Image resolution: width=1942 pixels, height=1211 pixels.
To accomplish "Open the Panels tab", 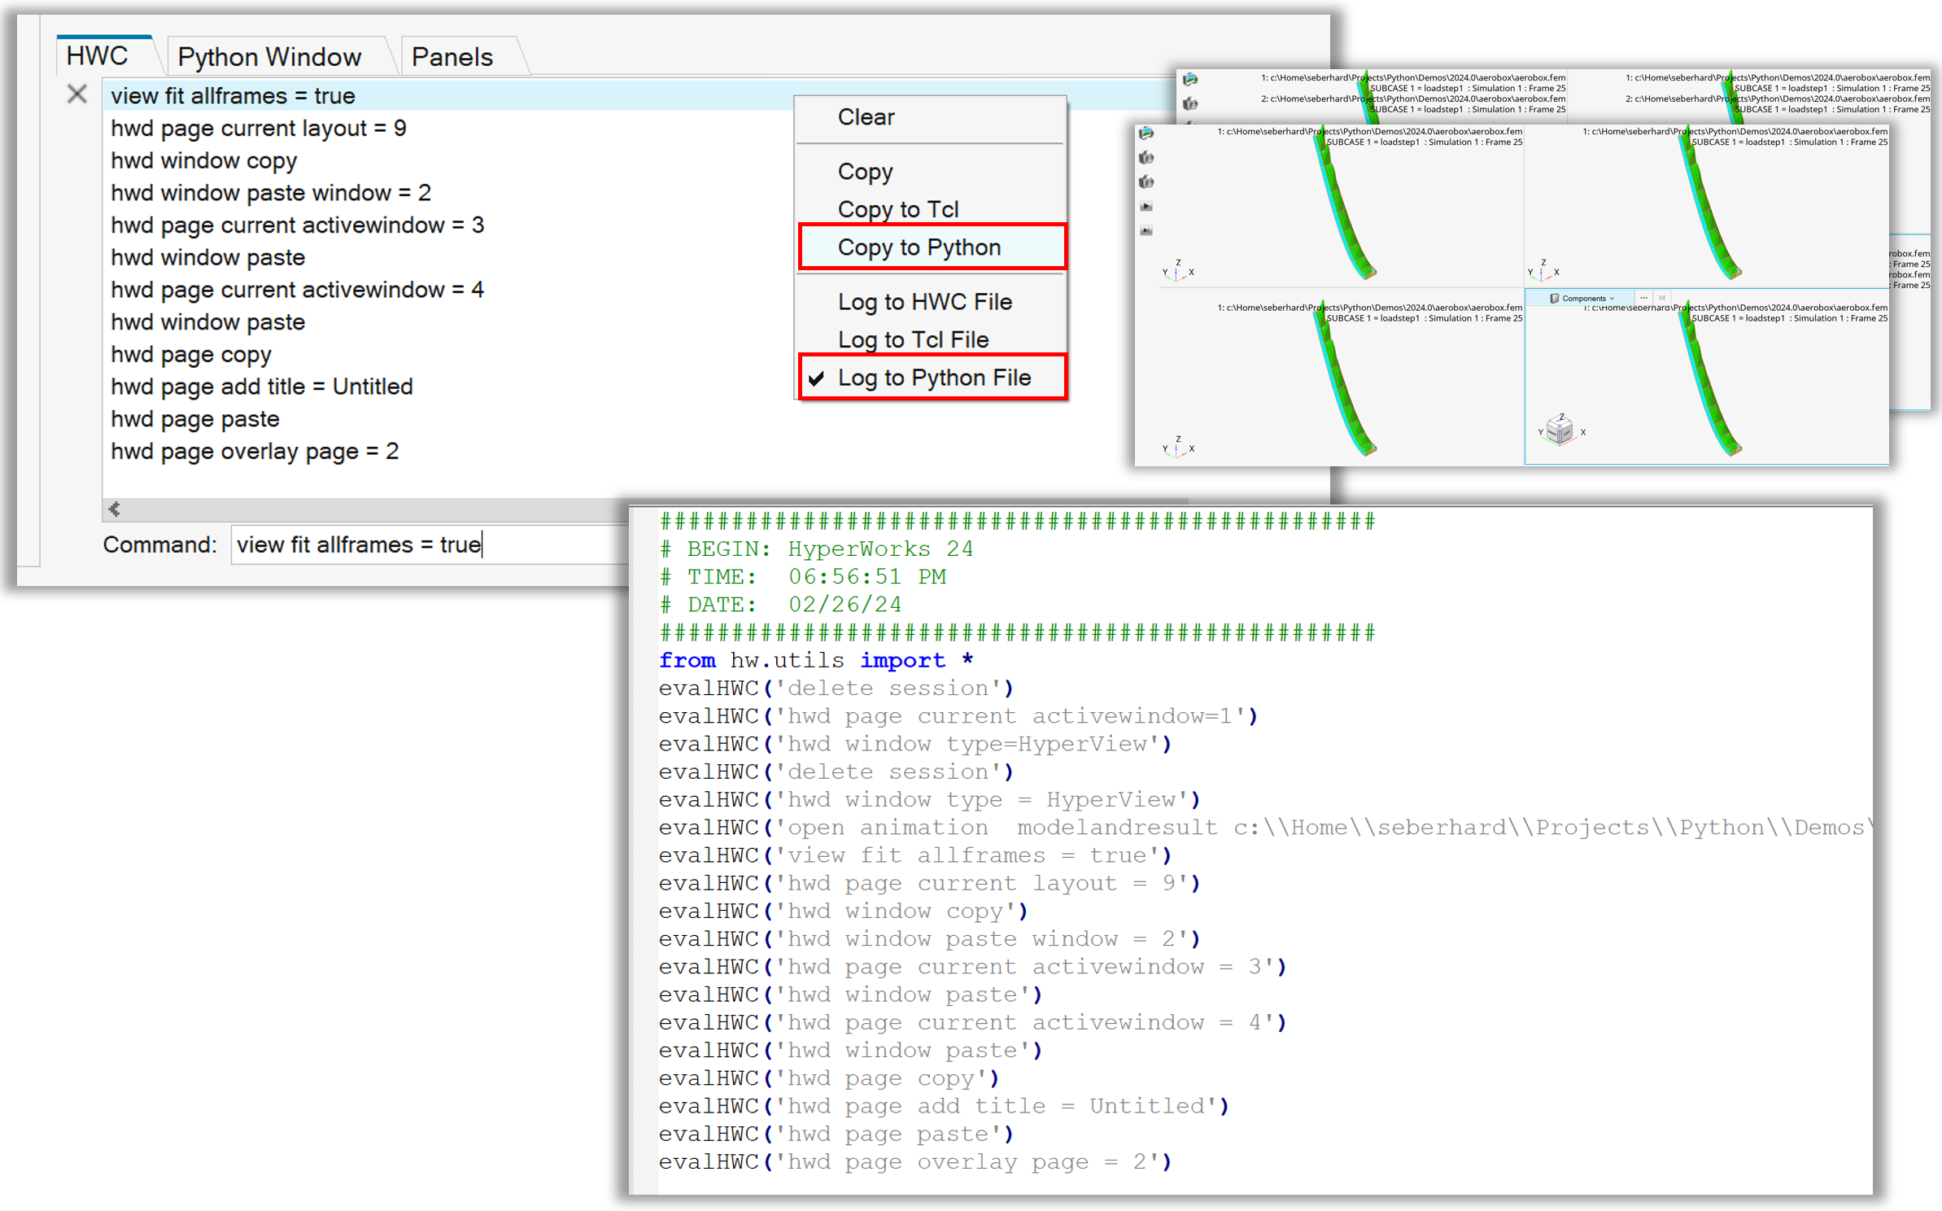I will coord(452,57).
